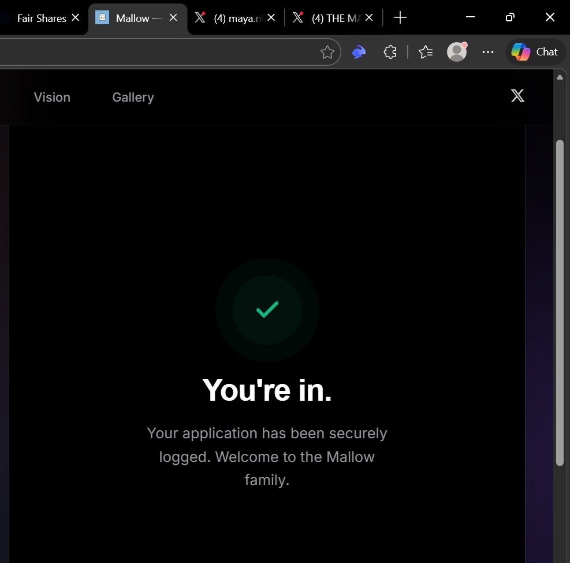Open Copilot Chat button
Image resolution: width=570 pixels, height=563 pixels.
pyautogui.click(x=535, y=52)
